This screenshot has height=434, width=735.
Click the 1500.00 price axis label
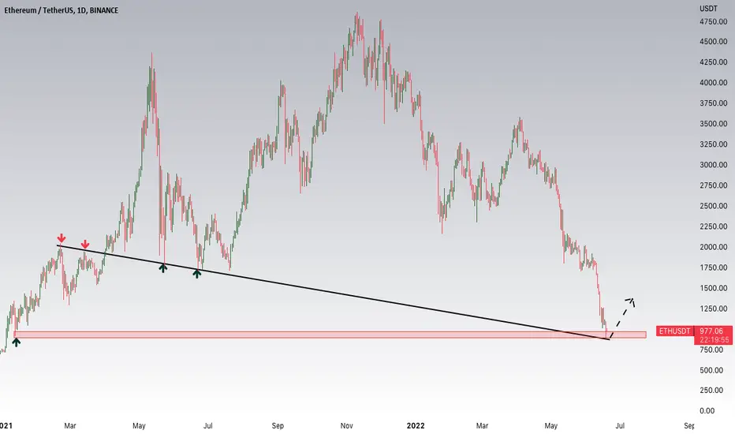point(714,288)
